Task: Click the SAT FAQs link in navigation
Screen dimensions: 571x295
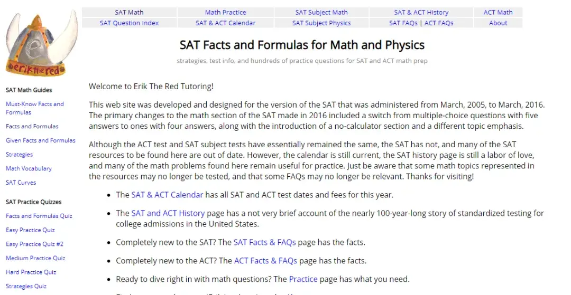Action: click(x=403, y=23)
